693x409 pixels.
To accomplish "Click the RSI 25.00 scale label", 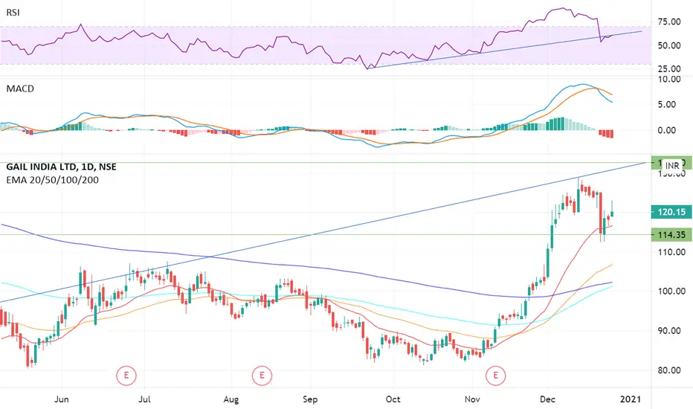I will coord(669,69).
